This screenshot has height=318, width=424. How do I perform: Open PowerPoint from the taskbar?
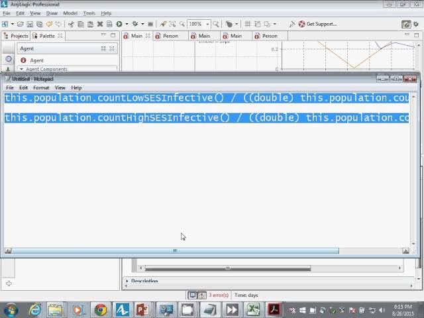click(142, 310)
